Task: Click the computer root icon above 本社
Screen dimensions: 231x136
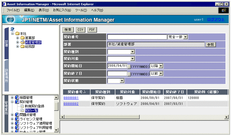Action: [12, 29]
